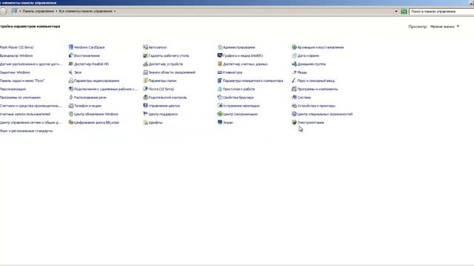Open Защитник Windows item
This screenshot has height=266, width=474.
coord(15,72)
